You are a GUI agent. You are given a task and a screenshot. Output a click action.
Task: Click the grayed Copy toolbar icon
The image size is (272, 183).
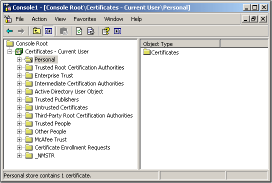(63, 31)
